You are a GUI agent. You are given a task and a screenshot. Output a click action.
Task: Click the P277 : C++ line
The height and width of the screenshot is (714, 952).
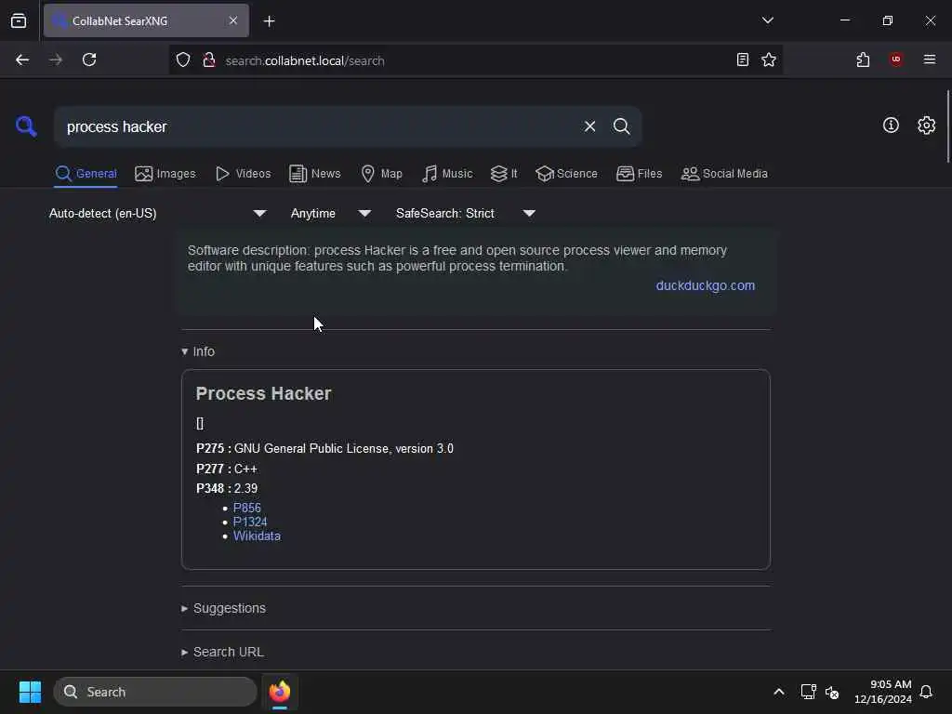(x=227, y=469)
